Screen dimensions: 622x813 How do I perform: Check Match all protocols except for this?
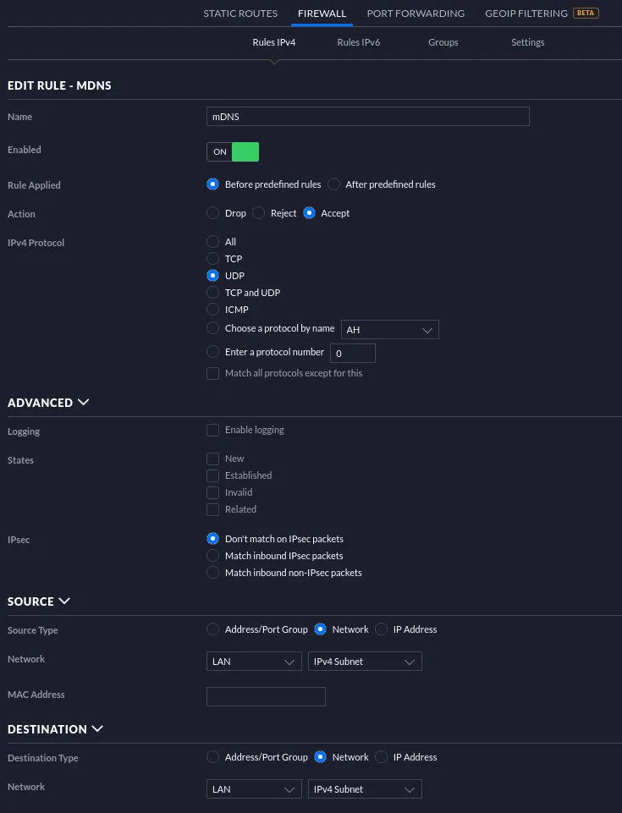tap(212, 373)
